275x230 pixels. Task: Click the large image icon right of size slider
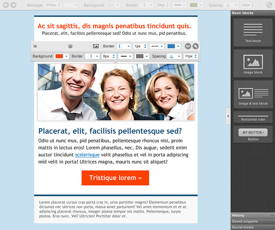(x=96, y=46)
